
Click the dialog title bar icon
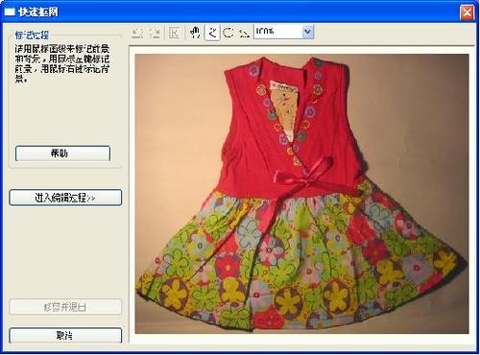click(x=10, y=12)
